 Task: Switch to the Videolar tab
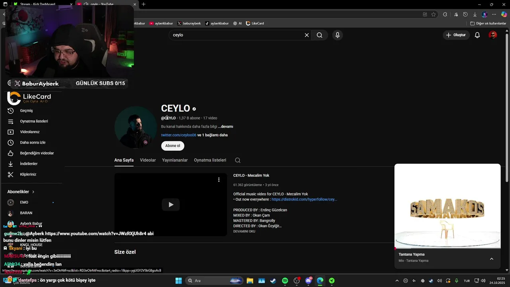148,160
